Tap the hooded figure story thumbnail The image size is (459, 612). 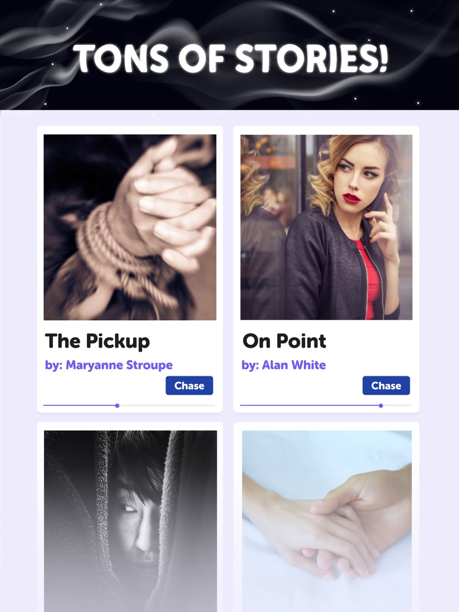pos(130,521)
